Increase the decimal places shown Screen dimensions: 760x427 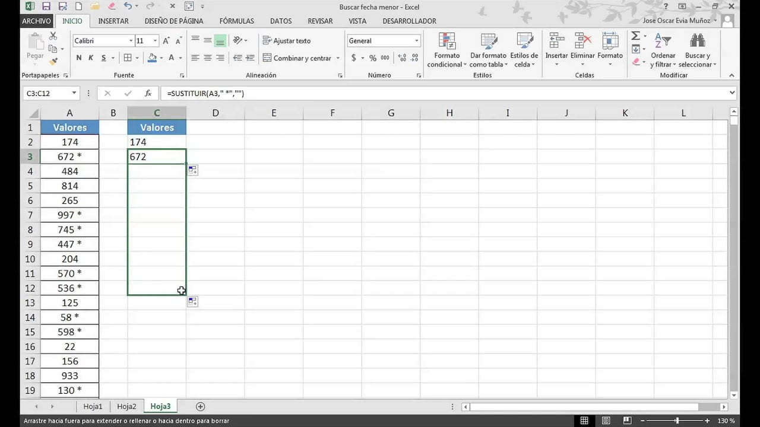(x=403, y=58)
